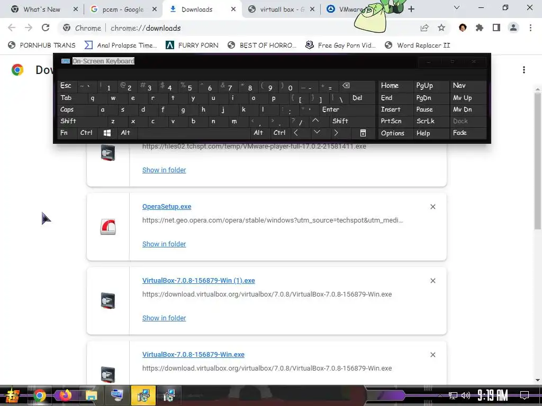Screen dimensions: 542x406
Task: Open the Downloads page more actions menu
Action: pyautogui.click(x=524, y=70)
